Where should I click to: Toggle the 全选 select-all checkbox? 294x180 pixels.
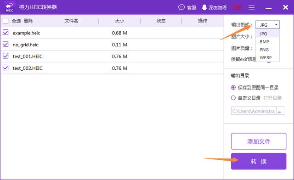6,21
